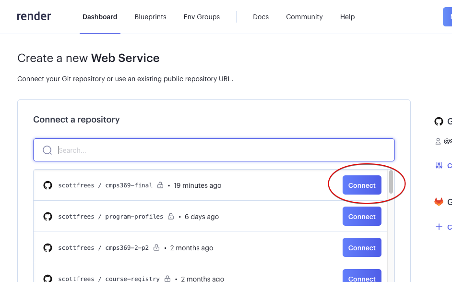This screenshot has height=282, width=452.
Task: Open the Docs link
Action: click(x=261, y=17)
